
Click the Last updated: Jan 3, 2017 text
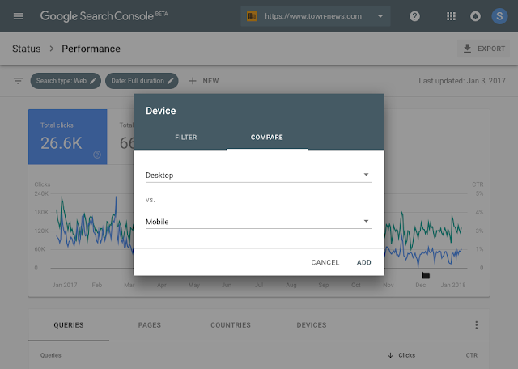pyautogui.click(x=462, y=81)
